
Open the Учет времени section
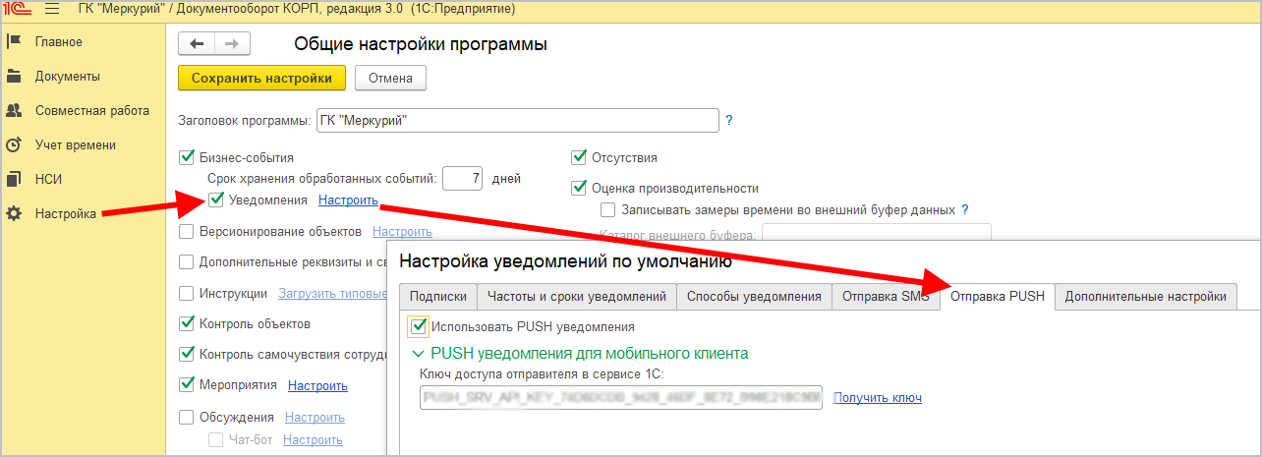[76, 144]
